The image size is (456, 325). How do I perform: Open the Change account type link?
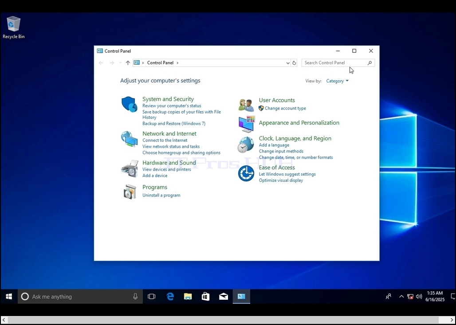[285, 109]
